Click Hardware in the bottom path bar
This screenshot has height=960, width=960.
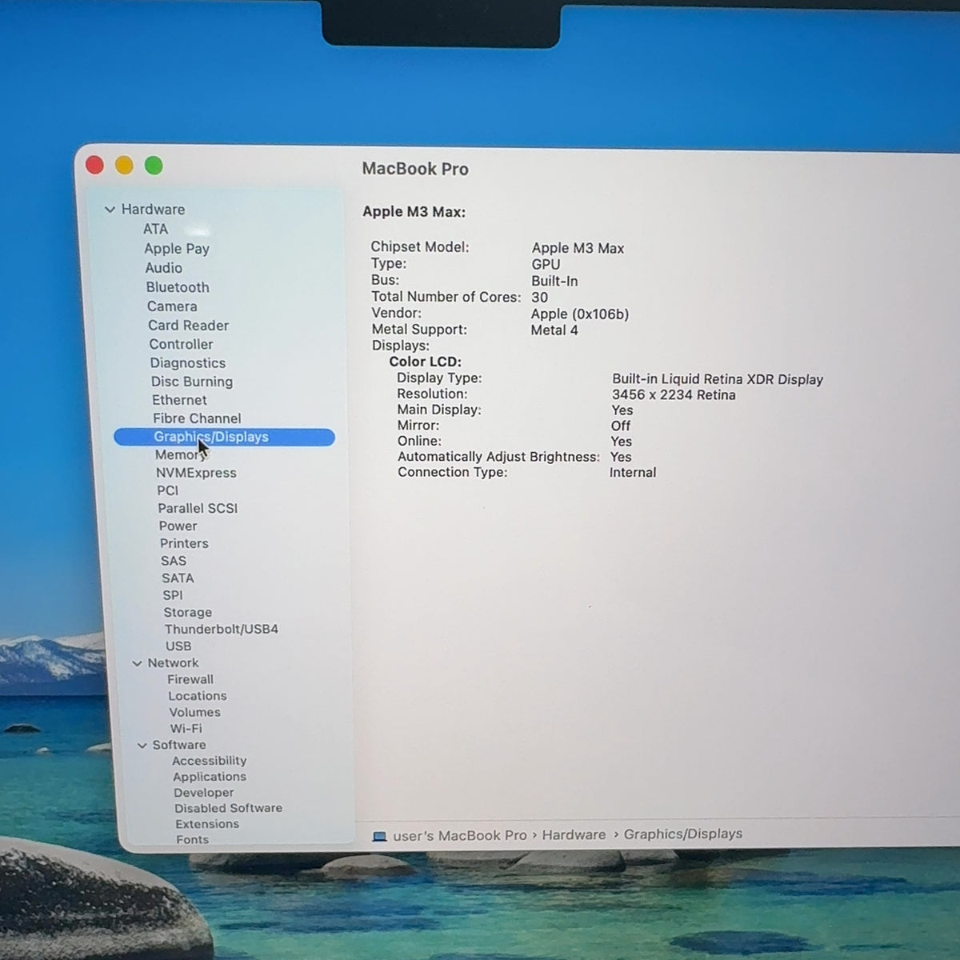[574, 835]
